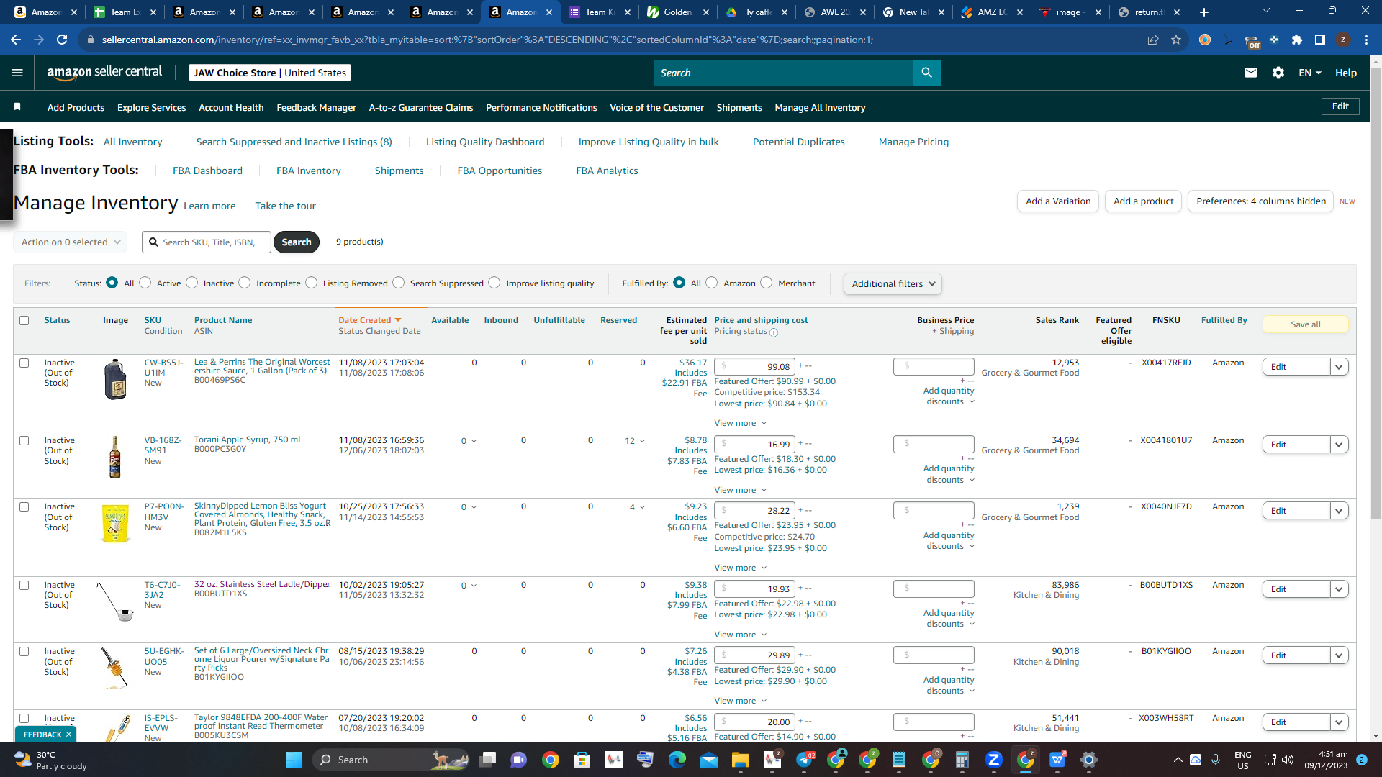Edit the 99.08 price field
Screen dimensions: 1382x777
[x=754, y=366]
